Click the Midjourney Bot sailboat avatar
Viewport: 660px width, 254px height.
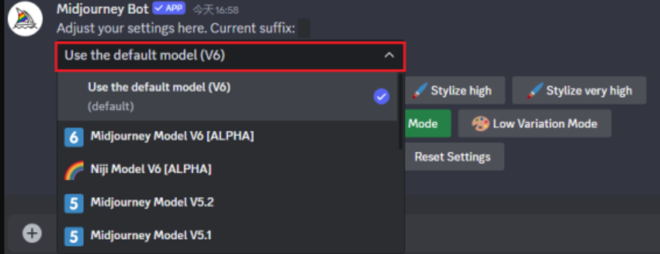(x=25, y=19)
